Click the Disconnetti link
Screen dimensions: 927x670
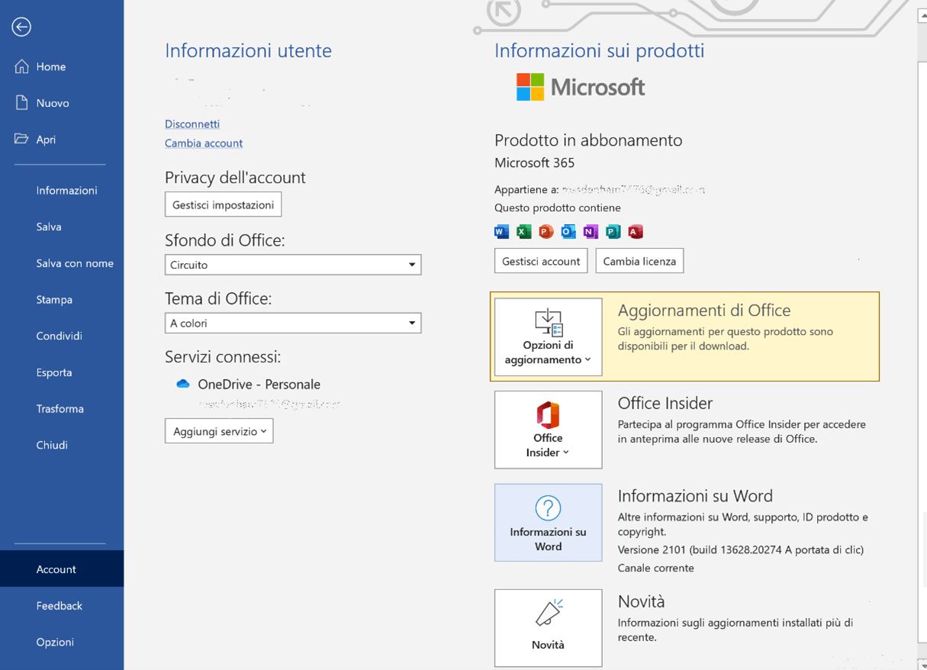192,124
